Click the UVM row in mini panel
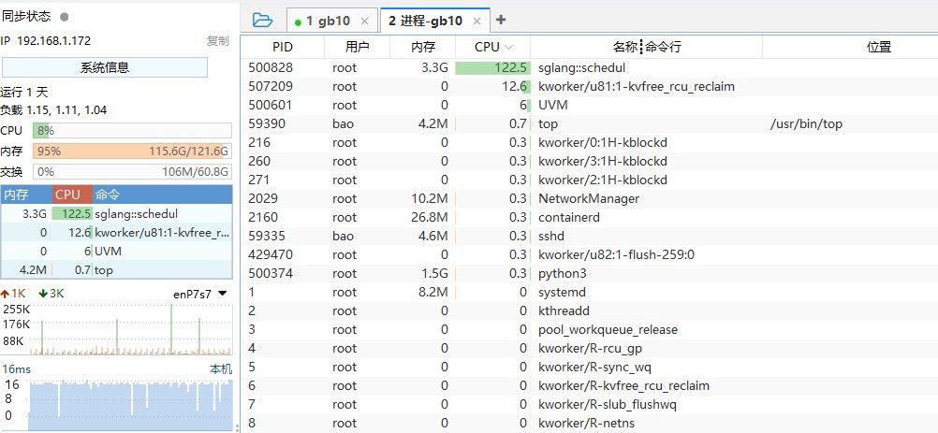Screen dimensions: 938x433 pyautogui.click(x=117, y=252)
